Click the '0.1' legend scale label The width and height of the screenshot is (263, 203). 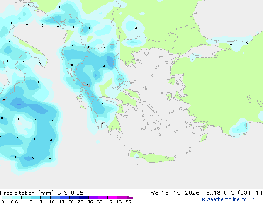(5, 201)
